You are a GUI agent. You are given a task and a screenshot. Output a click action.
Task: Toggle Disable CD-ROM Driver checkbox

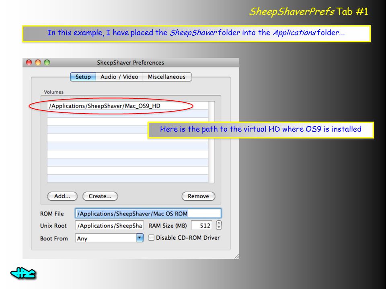[x=152, y=238]
